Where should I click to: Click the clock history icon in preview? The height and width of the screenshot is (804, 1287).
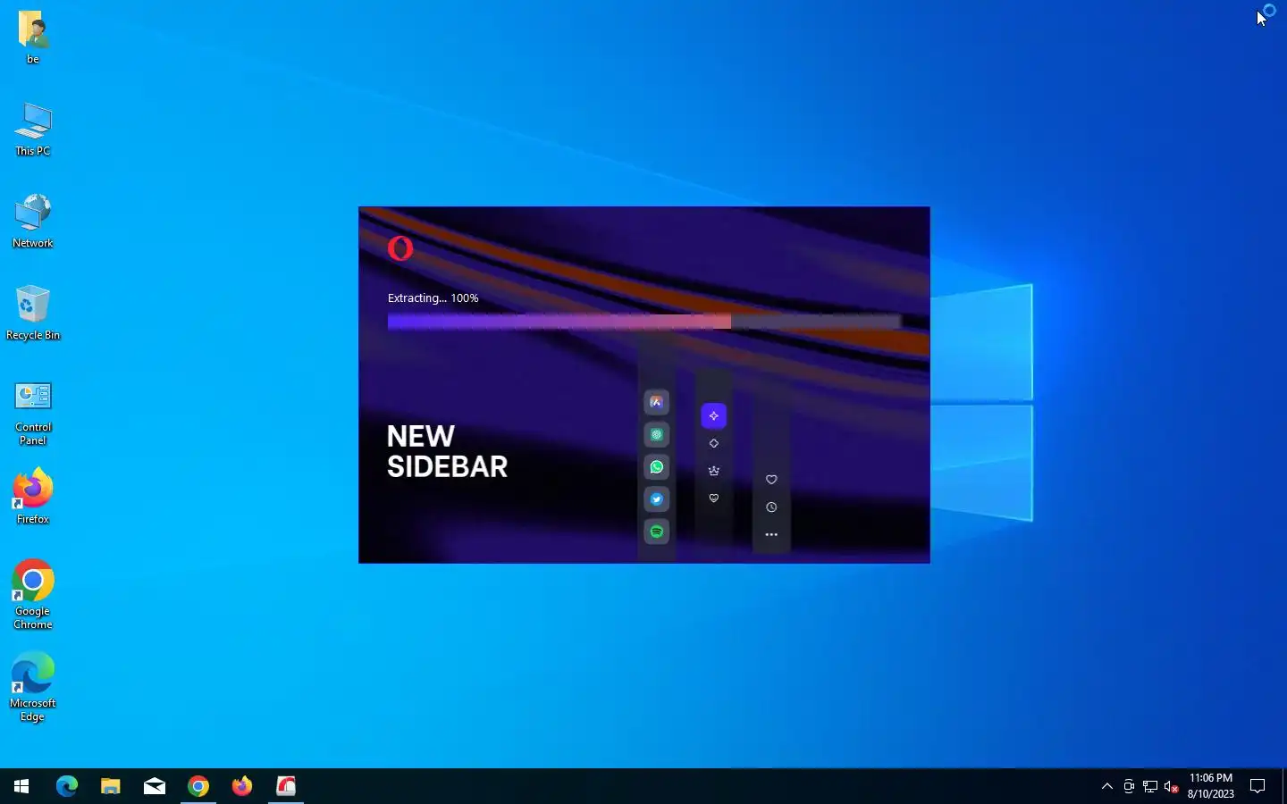click(771, 507)
